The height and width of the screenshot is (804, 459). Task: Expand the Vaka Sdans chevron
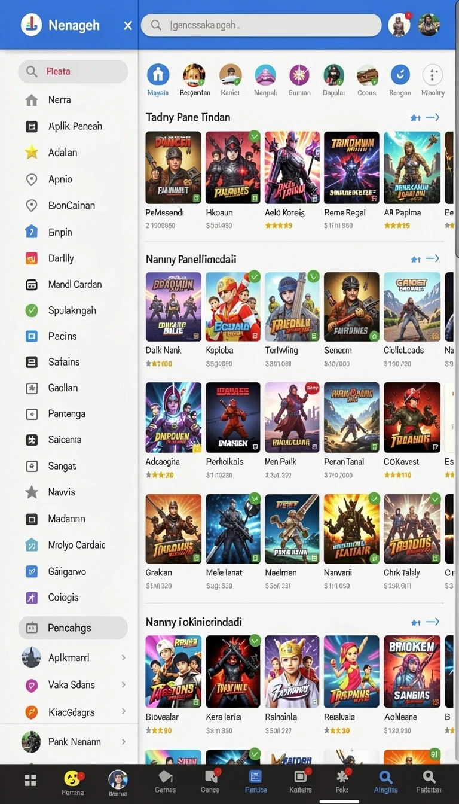(x=123, y=684)
